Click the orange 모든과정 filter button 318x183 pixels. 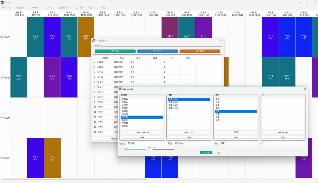pyautogui.click(x=200, y=51)
